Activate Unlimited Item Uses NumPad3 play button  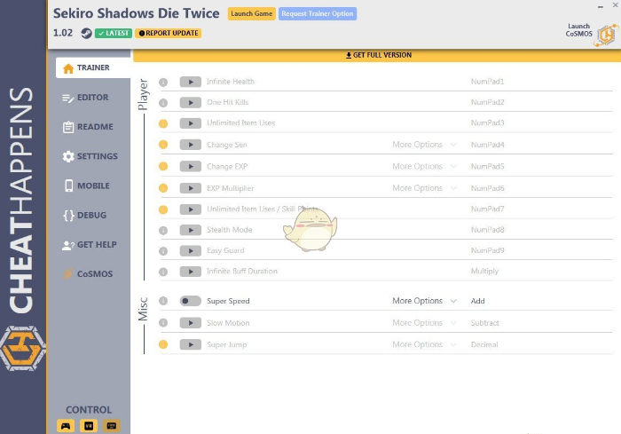(191, 123)
